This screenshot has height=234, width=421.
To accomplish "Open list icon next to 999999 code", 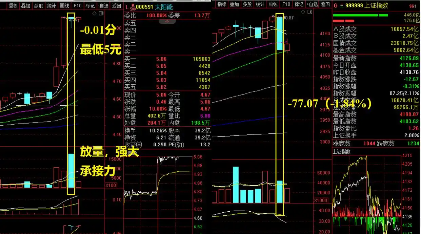I will click(341, 6).
